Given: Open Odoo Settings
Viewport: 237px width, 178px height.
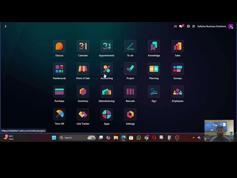Looking at the screenshot, I should (130, 114).
